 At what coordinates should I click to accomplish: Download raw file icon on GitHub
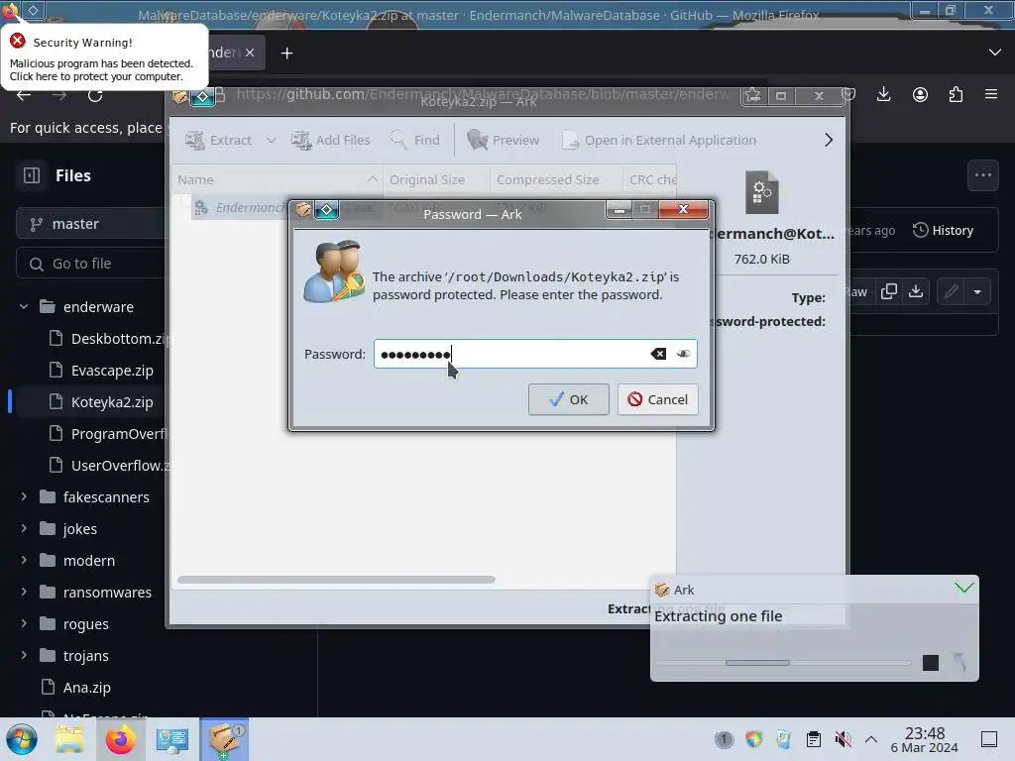point(915,292)
